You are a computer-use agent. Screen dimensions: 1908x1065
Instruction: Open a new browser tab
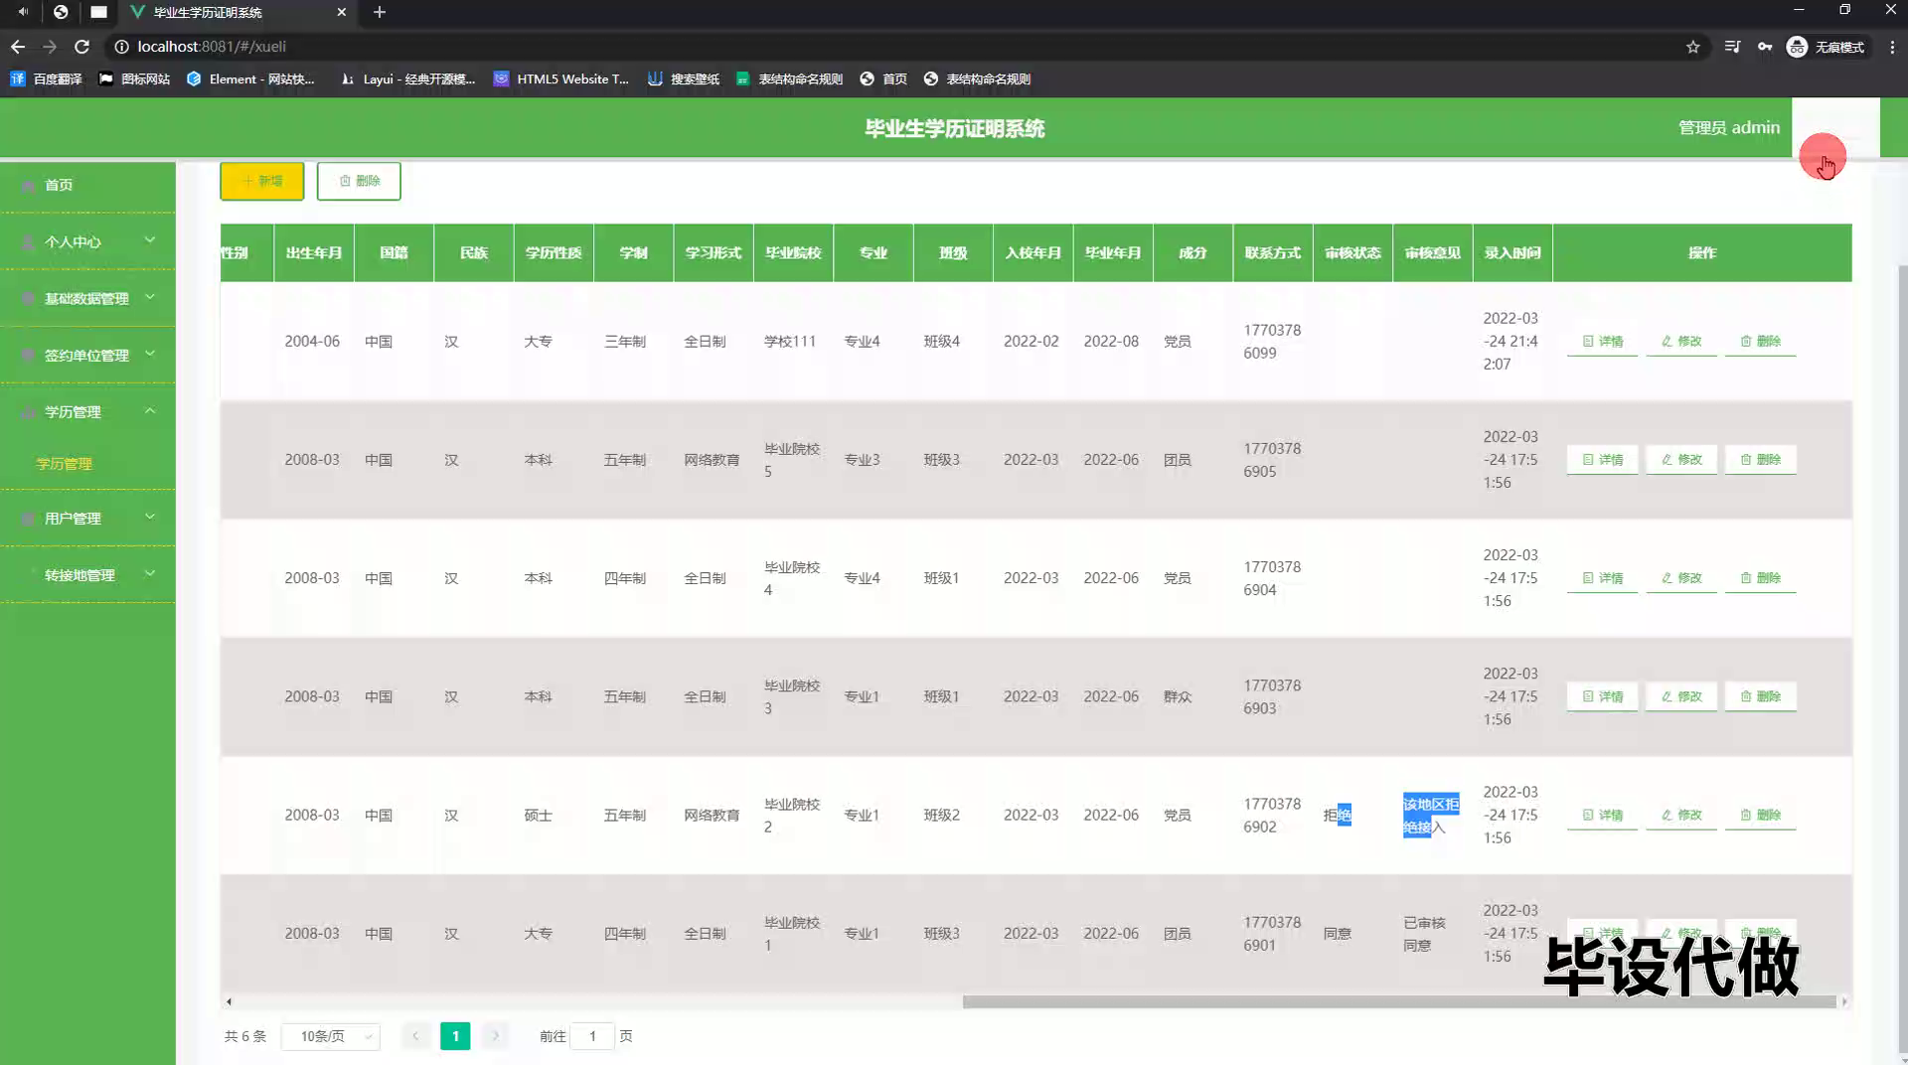380,12
